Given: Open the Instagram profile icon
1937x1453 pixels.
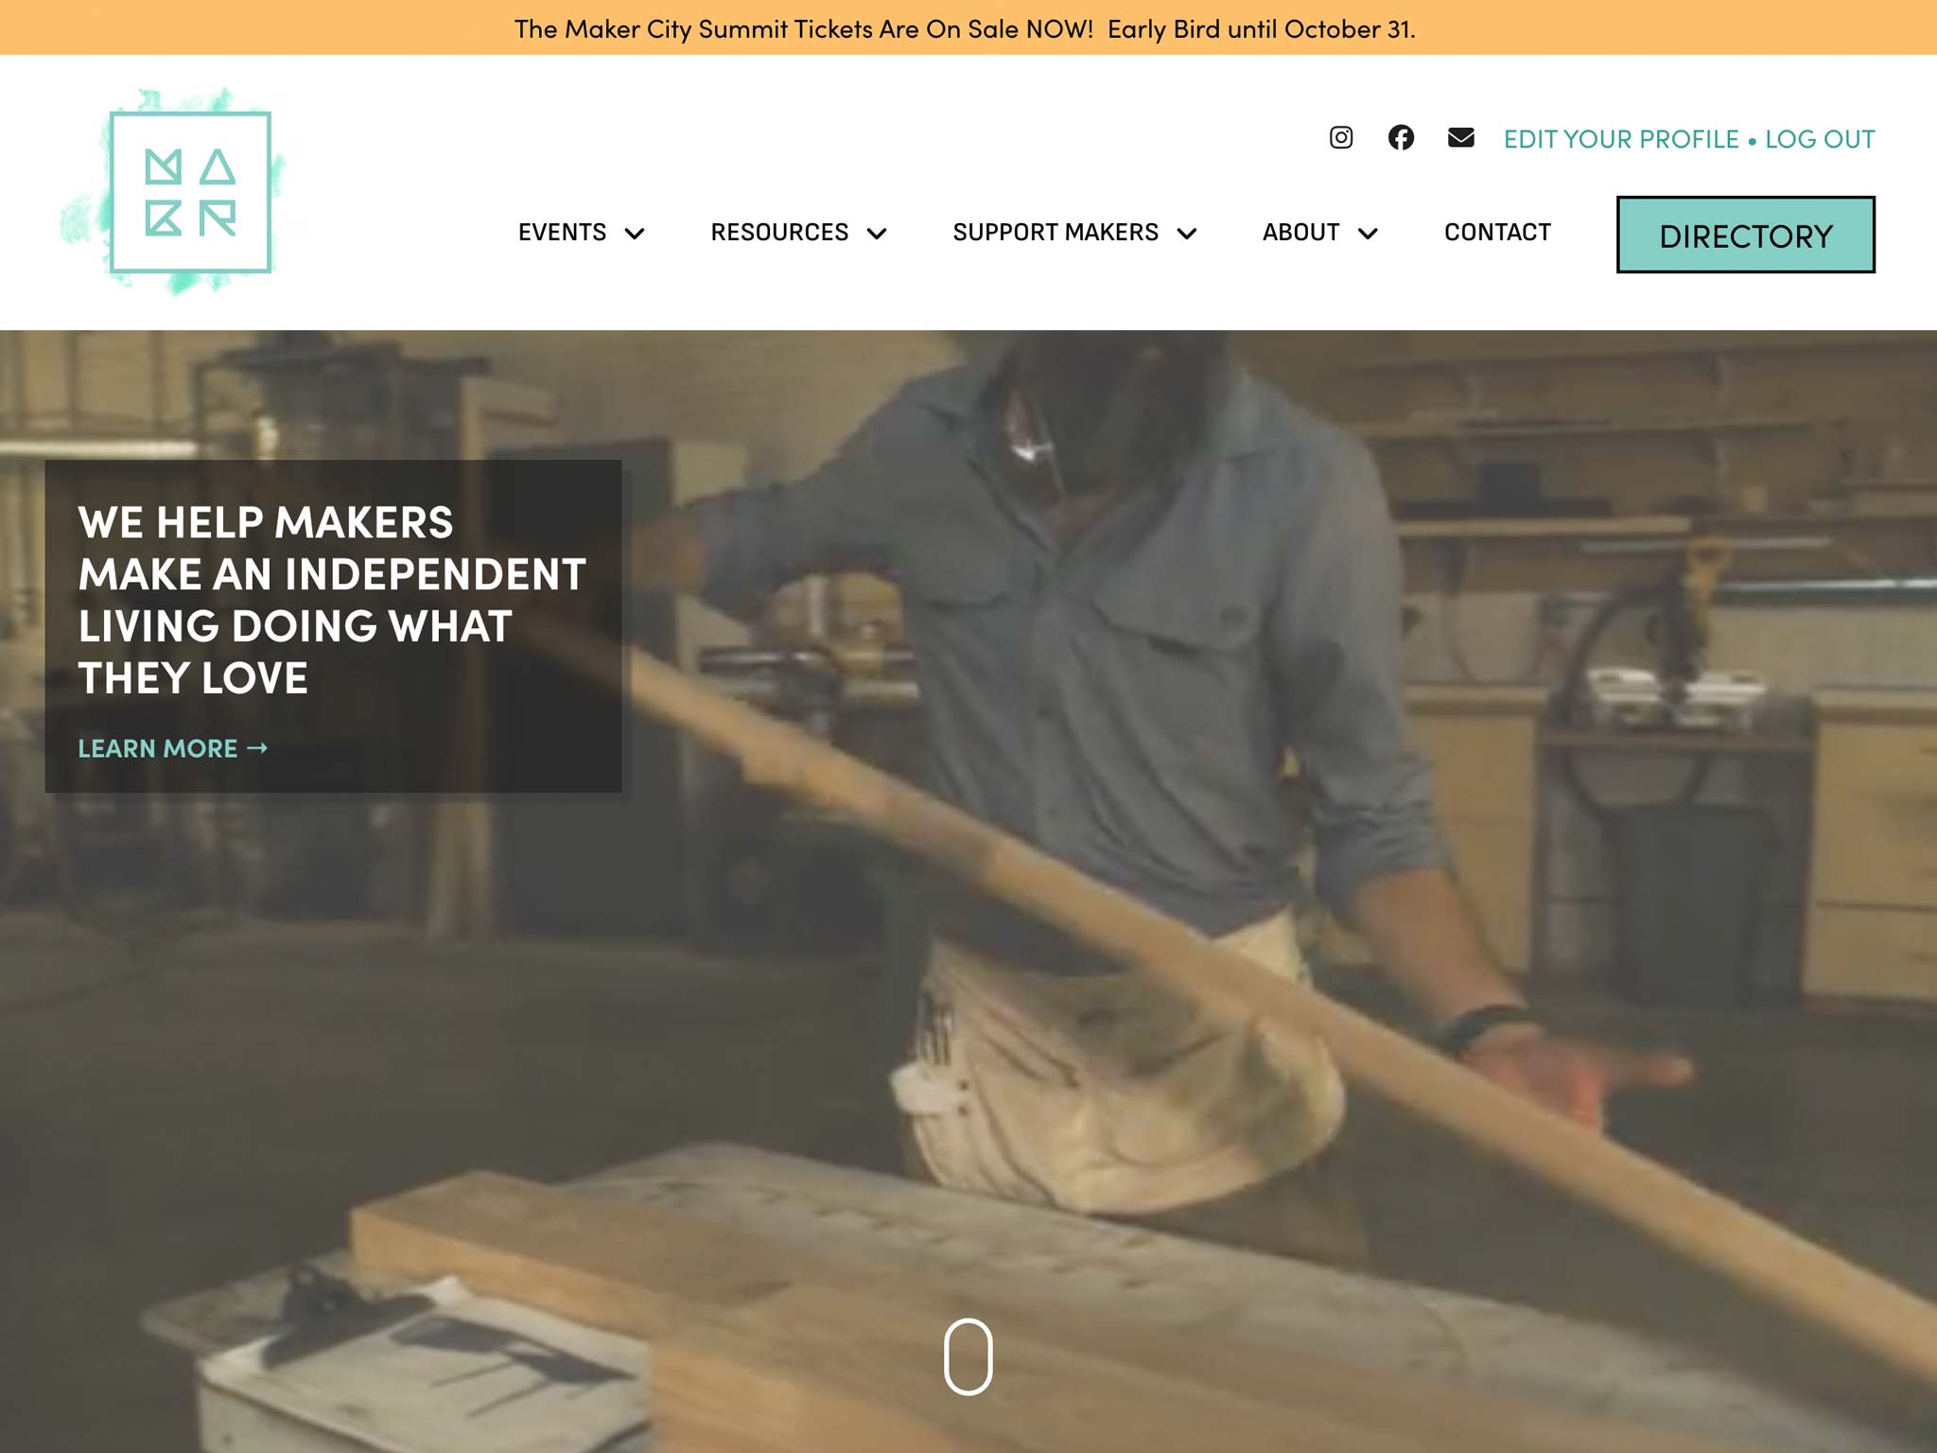Looking at the screenshot, I should (x=1340, y=138).
